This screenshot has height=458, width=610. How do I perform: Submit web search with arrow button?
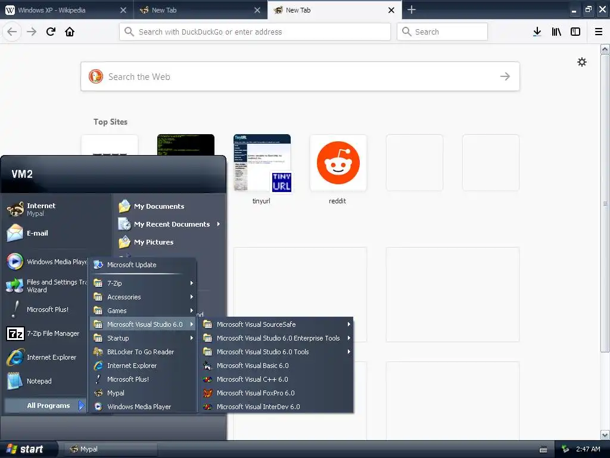[x=505, y=76]
